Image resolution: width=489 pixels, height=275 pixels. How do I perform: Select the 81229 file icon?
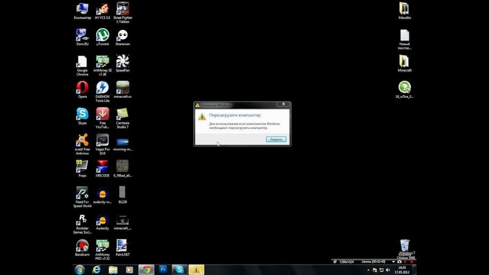(123, 195)
